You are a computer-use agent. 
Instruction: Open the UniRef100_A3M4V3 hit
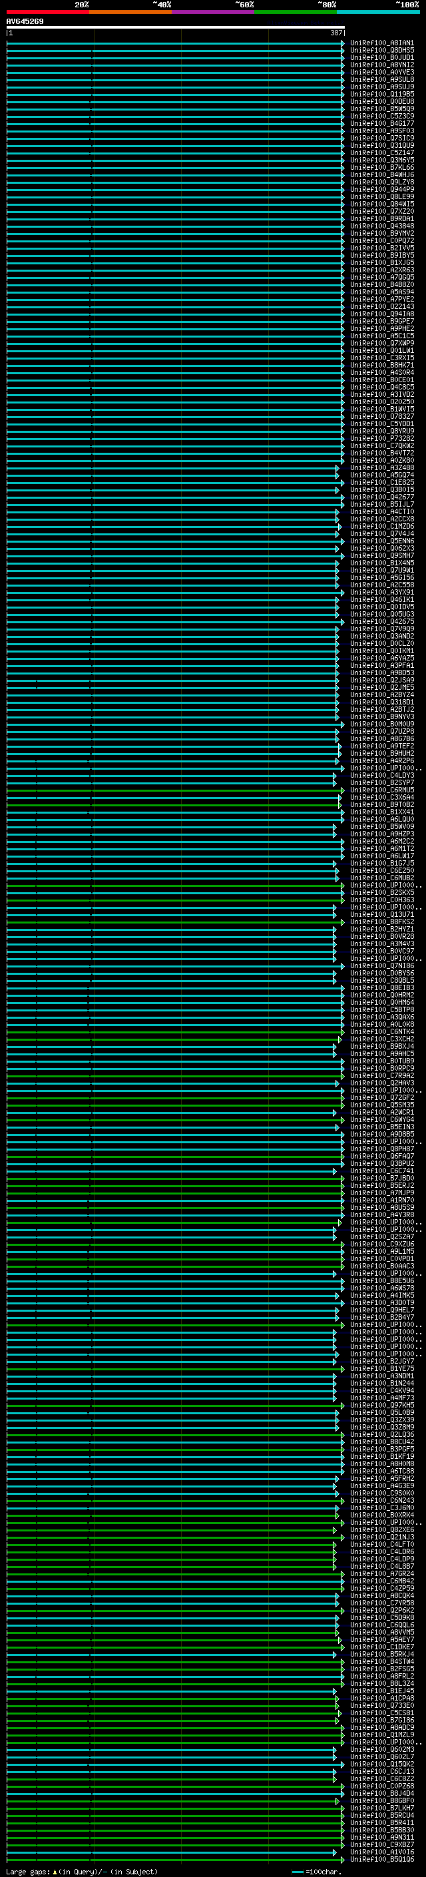pos(381,943)
